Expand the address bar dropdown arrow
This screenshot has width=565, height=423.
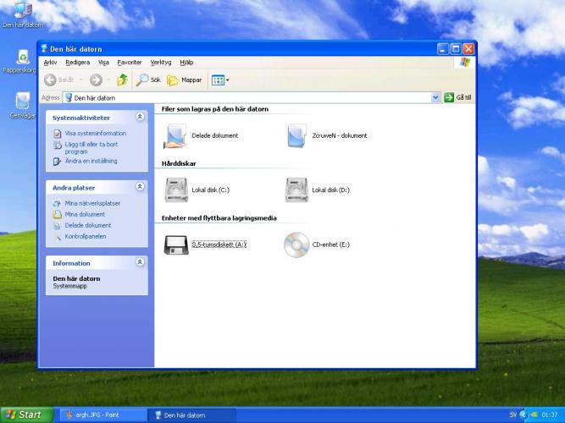point(437,97)
